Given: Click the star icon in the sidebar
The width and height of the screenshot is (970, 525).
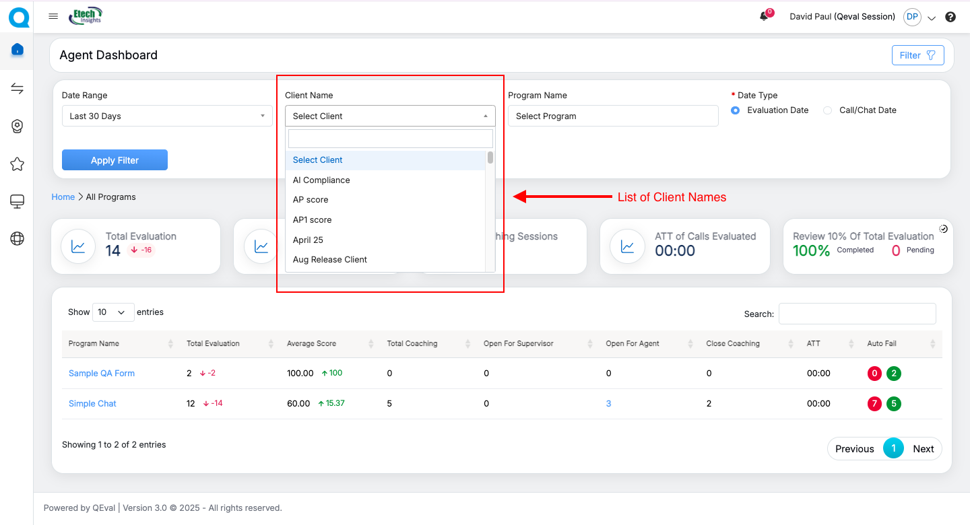Looking at the screenshot, I should pyautogui.click(x=18, y=164).
